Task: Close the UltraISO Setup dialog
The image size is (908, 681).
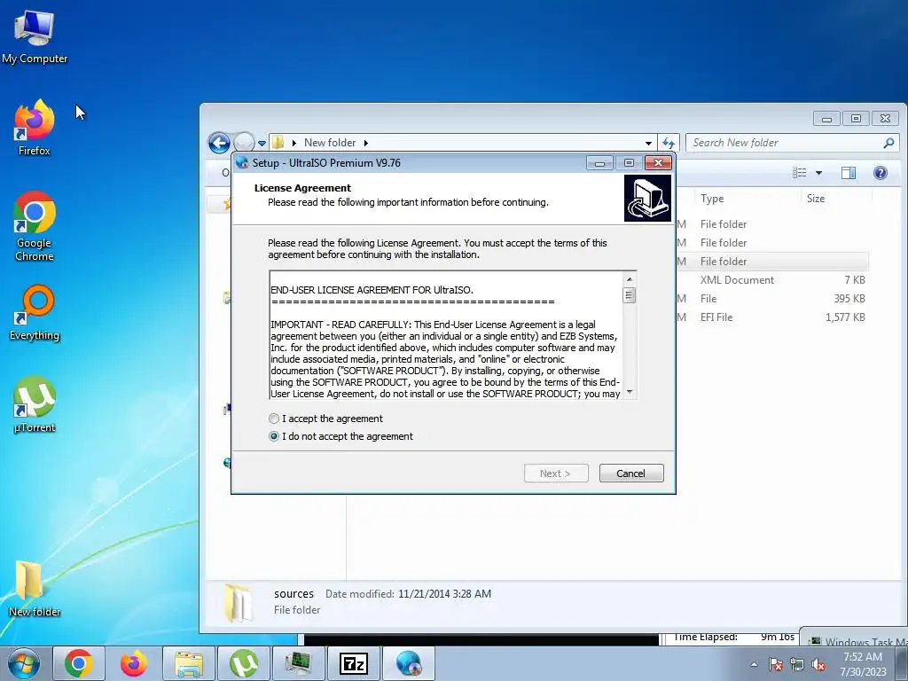Action: (659, 163)
